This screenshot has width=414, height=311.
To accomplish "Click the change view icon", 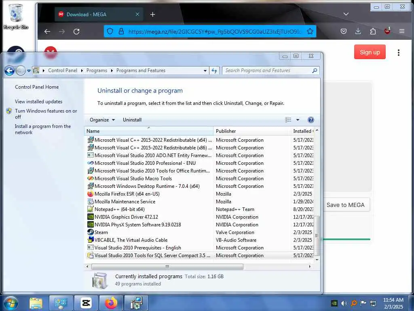I will point(288,120).
